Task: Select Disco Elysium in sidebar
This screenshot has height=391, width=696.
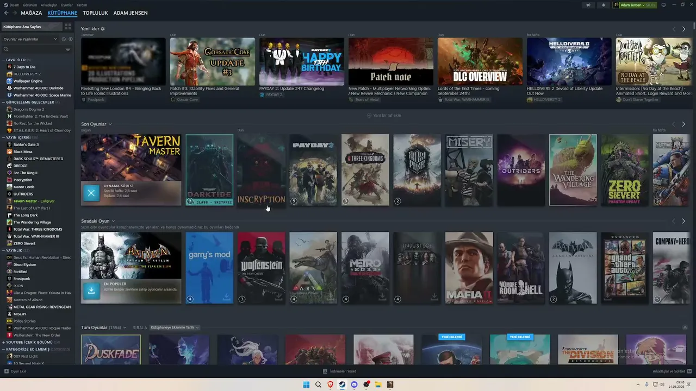Action: click(x=24, y=264)
